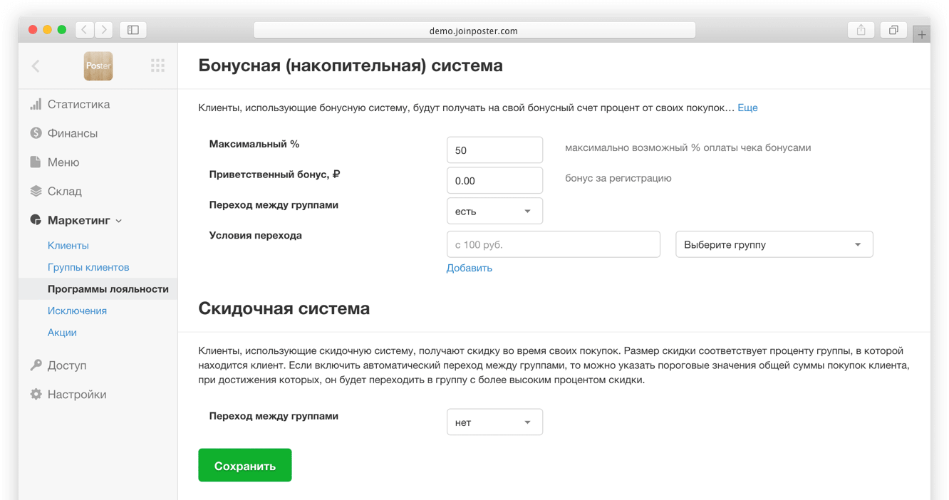The width and height of the screenshot is (949, 500).
Task: Focus the Максимальный % input field
Action: pos(494,150)
